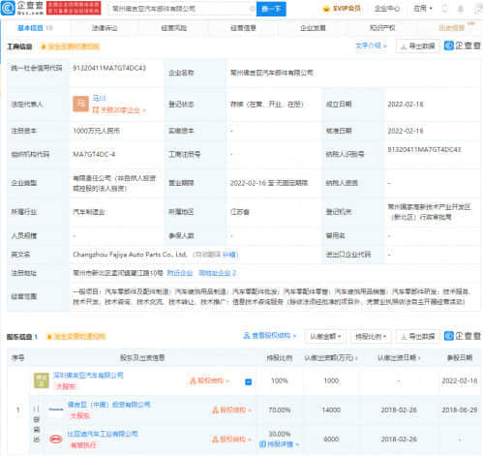Sort by the 认缴出资额(万元) column header
The width and height of the screenshot is (483, 456).
331,358
